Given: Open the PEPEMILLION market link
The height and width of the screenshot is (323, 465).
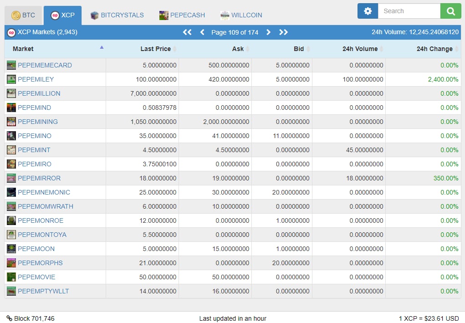Looking at the screenshot, I should click(39, 93).
